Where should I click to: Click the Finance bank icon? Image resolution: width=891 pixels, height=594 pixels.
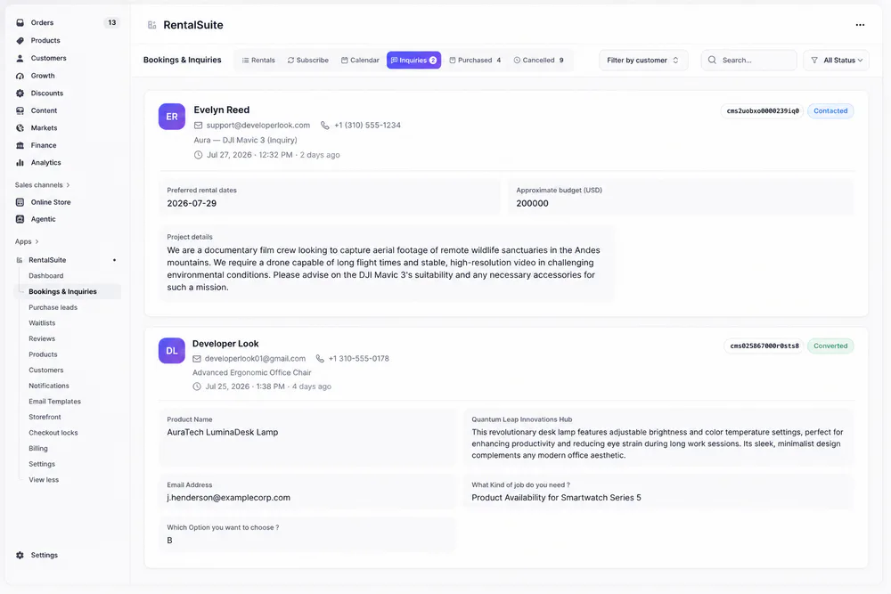click(x=20, y=145)
